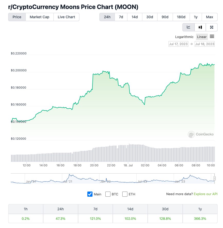
Task: Select the 90d time range
Action: (x=165, y=17)
